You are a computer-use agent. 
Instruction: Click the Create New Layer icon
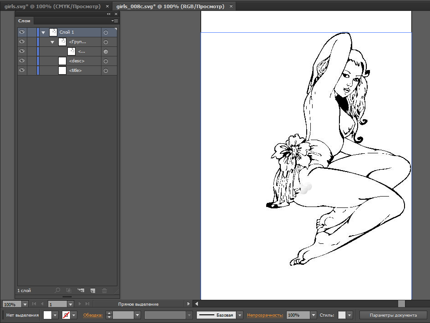coord(92,290)
